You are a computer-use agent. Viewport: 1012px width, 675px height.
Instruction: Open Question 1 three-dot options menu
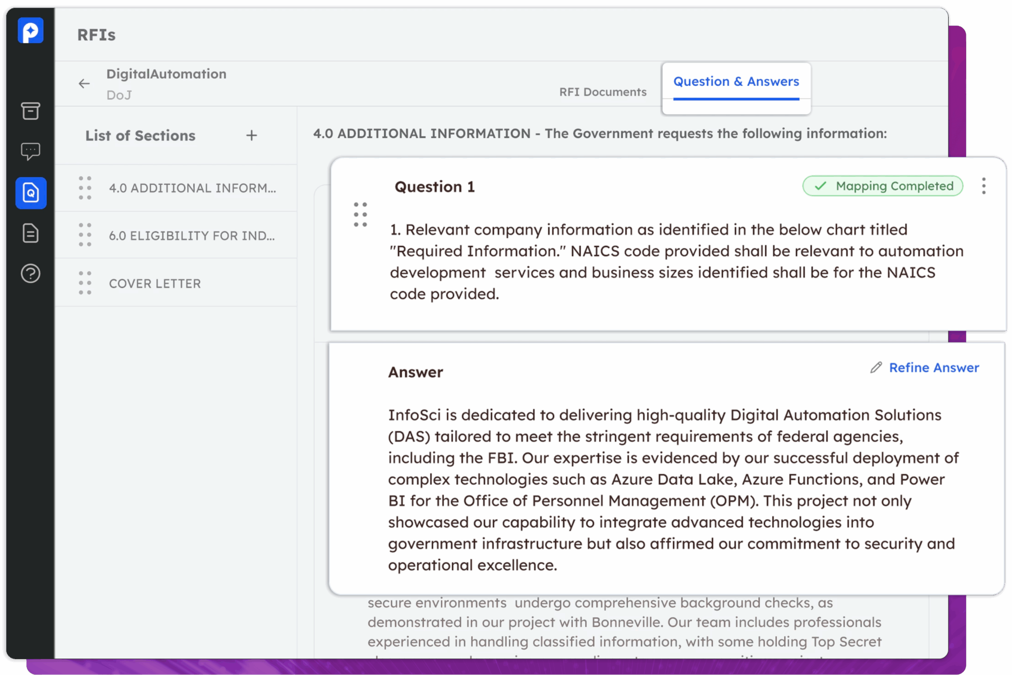click(x=984, y=186)
